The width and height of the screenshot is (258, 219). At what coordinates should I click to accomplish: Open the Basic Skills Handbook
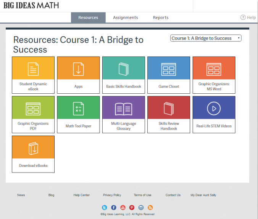pyautogui.click(x=124, y=75)
